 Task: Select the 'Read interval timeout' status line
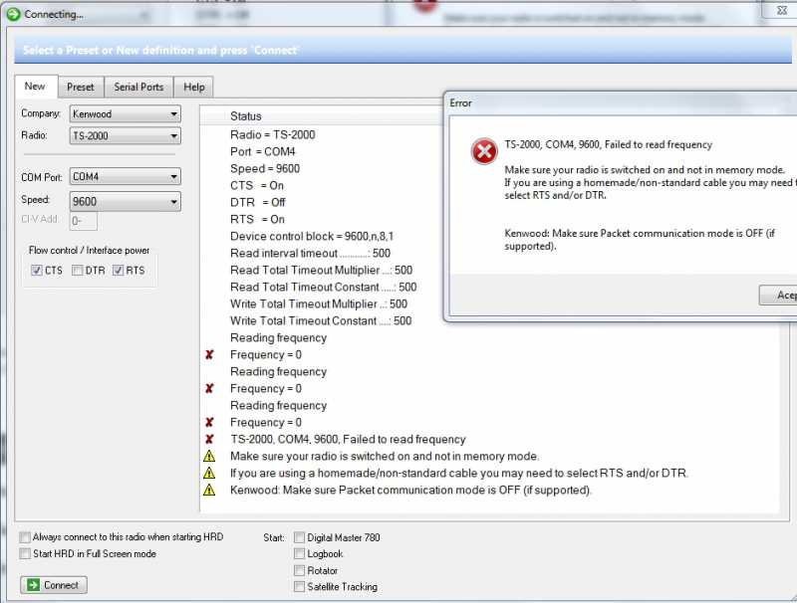pyautogui.click(x=310, y=254)
